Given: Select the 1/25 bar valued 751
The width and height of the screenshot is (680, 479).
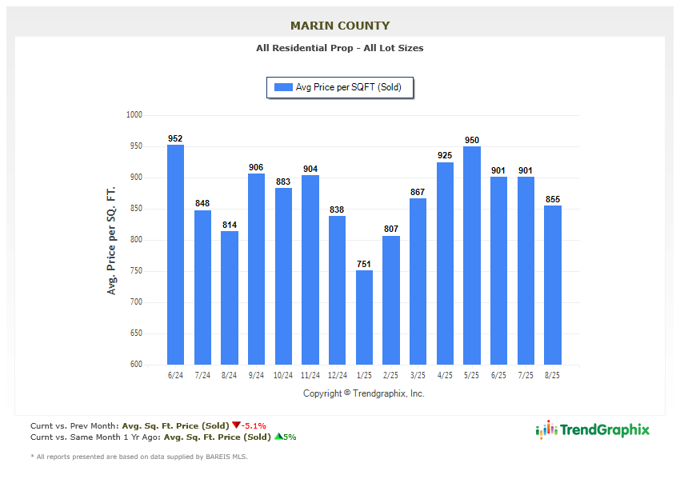Looking at the screenshot, I should click(364, 317).
